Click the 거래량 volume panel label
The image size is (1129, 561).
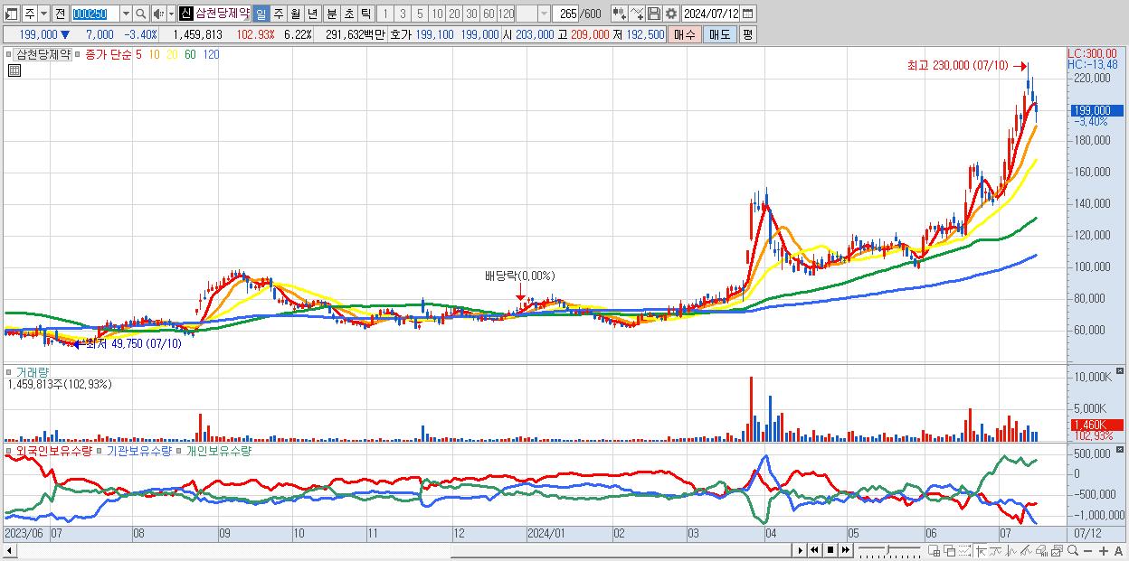[33, 371]
